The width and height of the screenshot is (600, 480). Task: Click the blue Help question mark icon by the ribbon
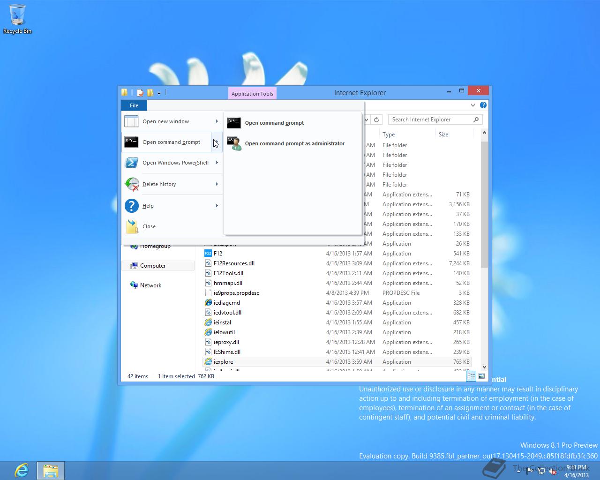[483, 105]
